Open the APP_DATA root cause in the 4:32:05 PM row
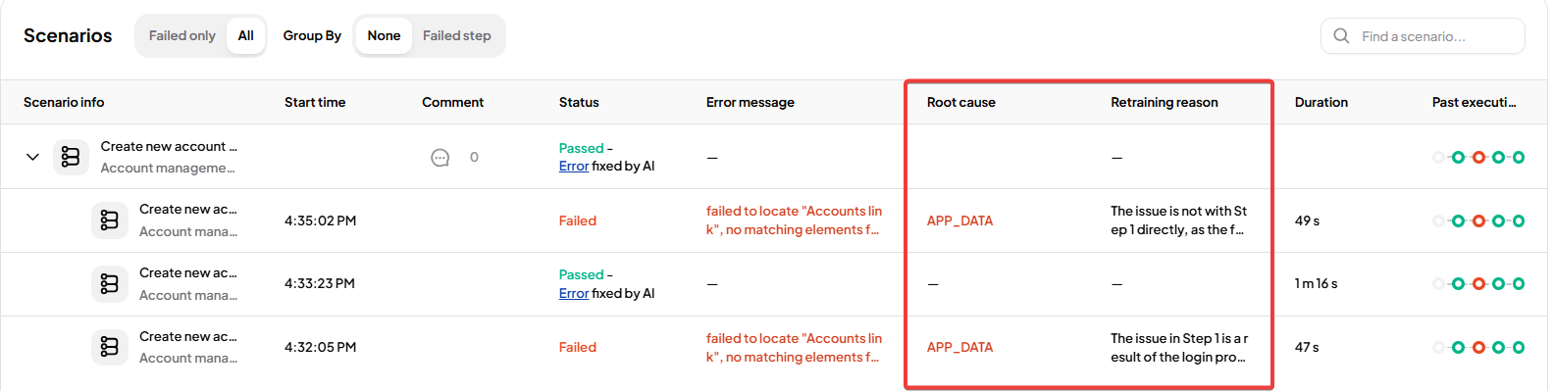The width and height of the screenshot is (1554, 391). coord(960,347)
